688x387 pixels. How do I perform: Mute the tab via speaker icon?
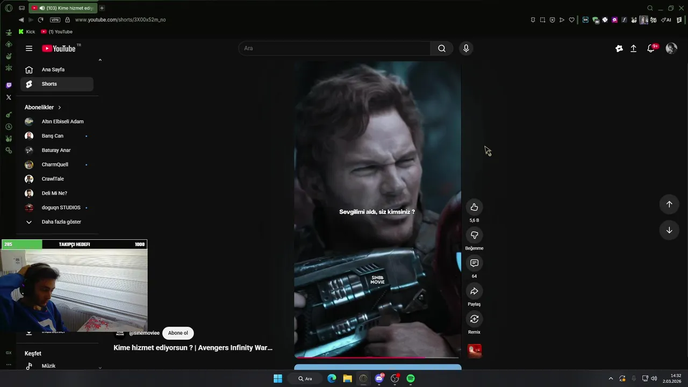coord(42,8)
